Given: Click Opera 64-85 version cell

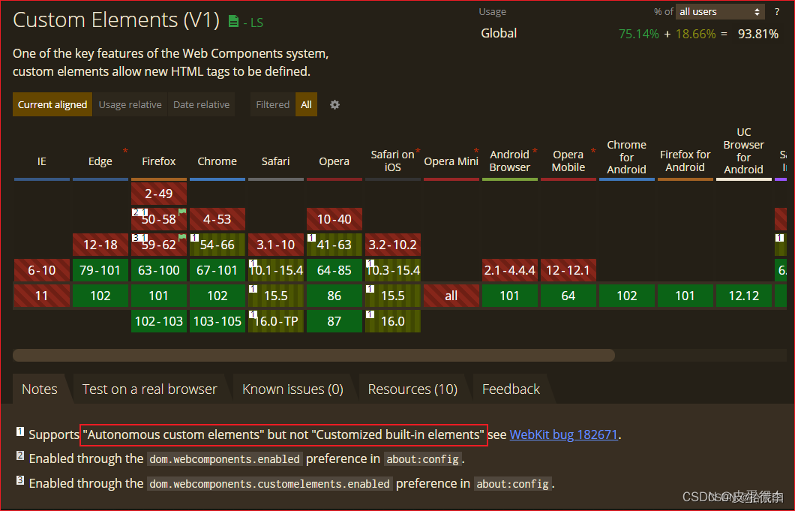Looking at the screenshot, I should (x=334, y=270).
